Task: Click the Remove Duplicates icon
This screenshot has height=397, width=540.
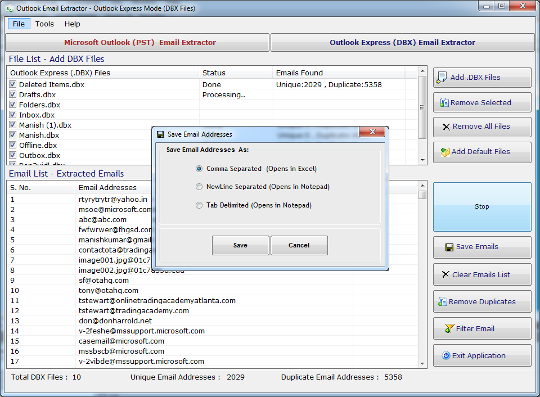Action: click(x=443, y=301)
